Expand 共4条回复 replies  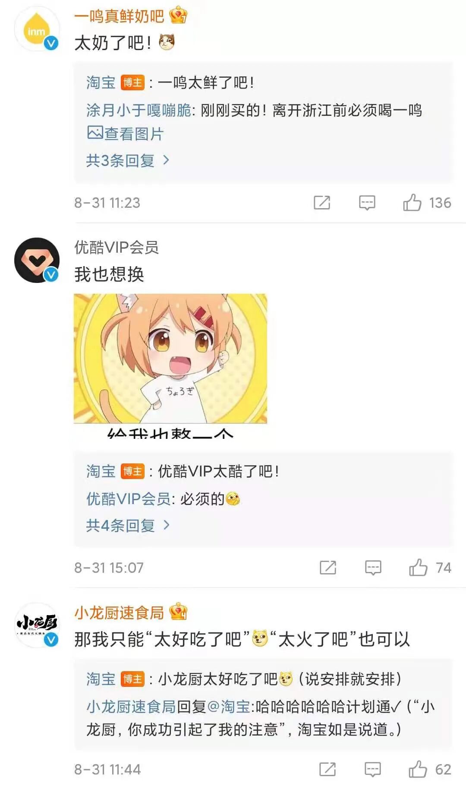(128, 525)
